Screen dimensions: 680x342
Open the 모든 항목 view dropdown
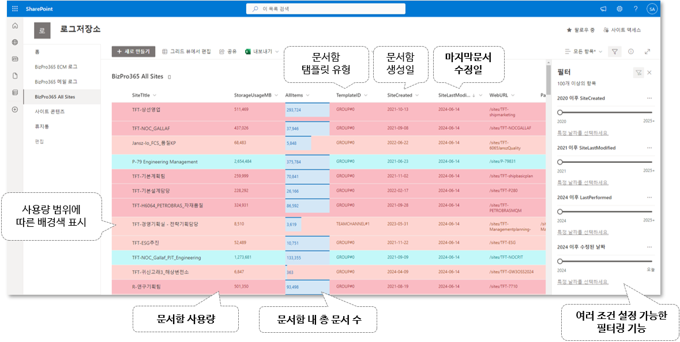tap(584, 51)
